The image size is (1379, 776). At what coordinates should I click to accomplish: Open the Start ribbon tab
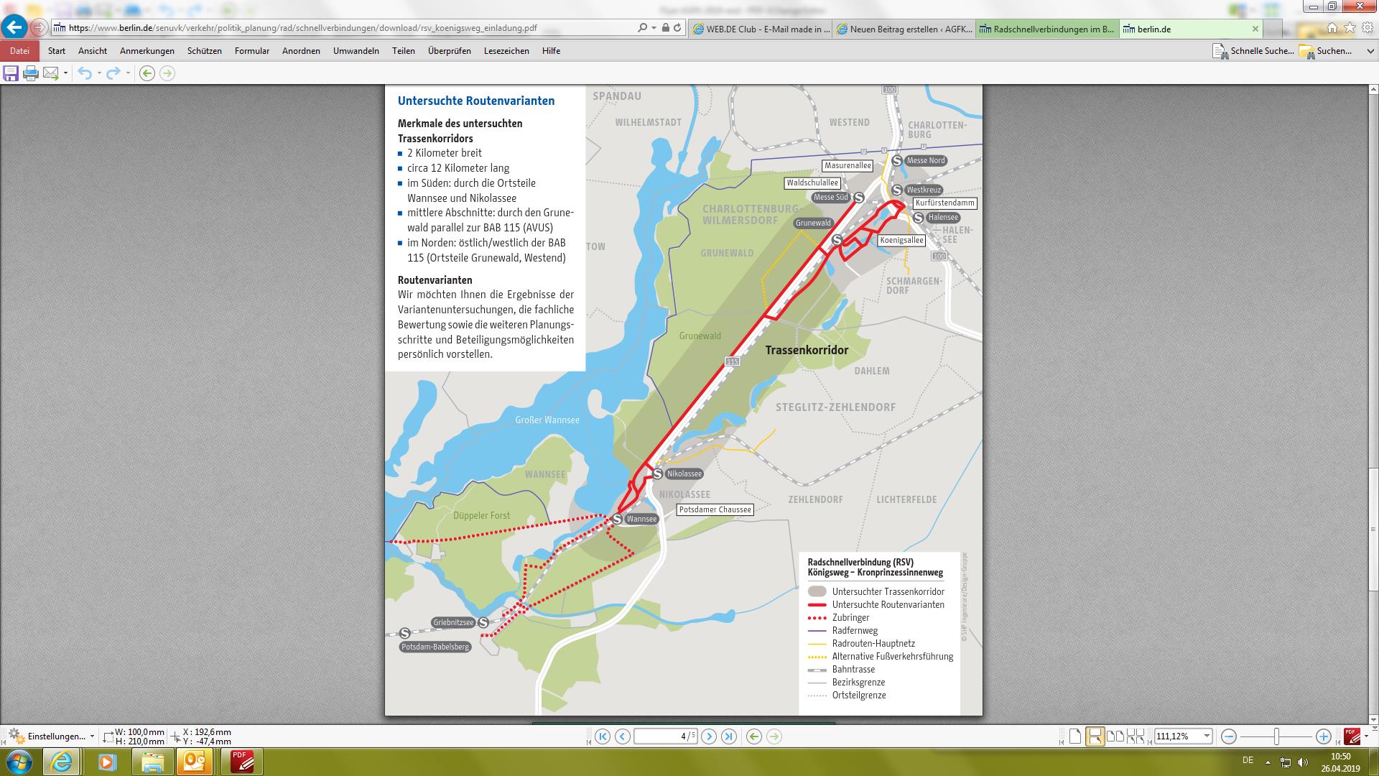57,51
